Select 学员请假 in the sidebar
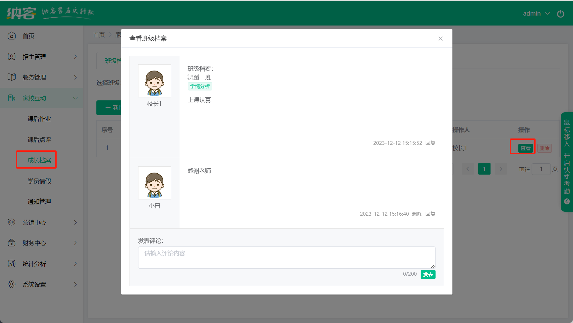Image resolution: width=573 pixels, height=323 pixels. point(39,181)
